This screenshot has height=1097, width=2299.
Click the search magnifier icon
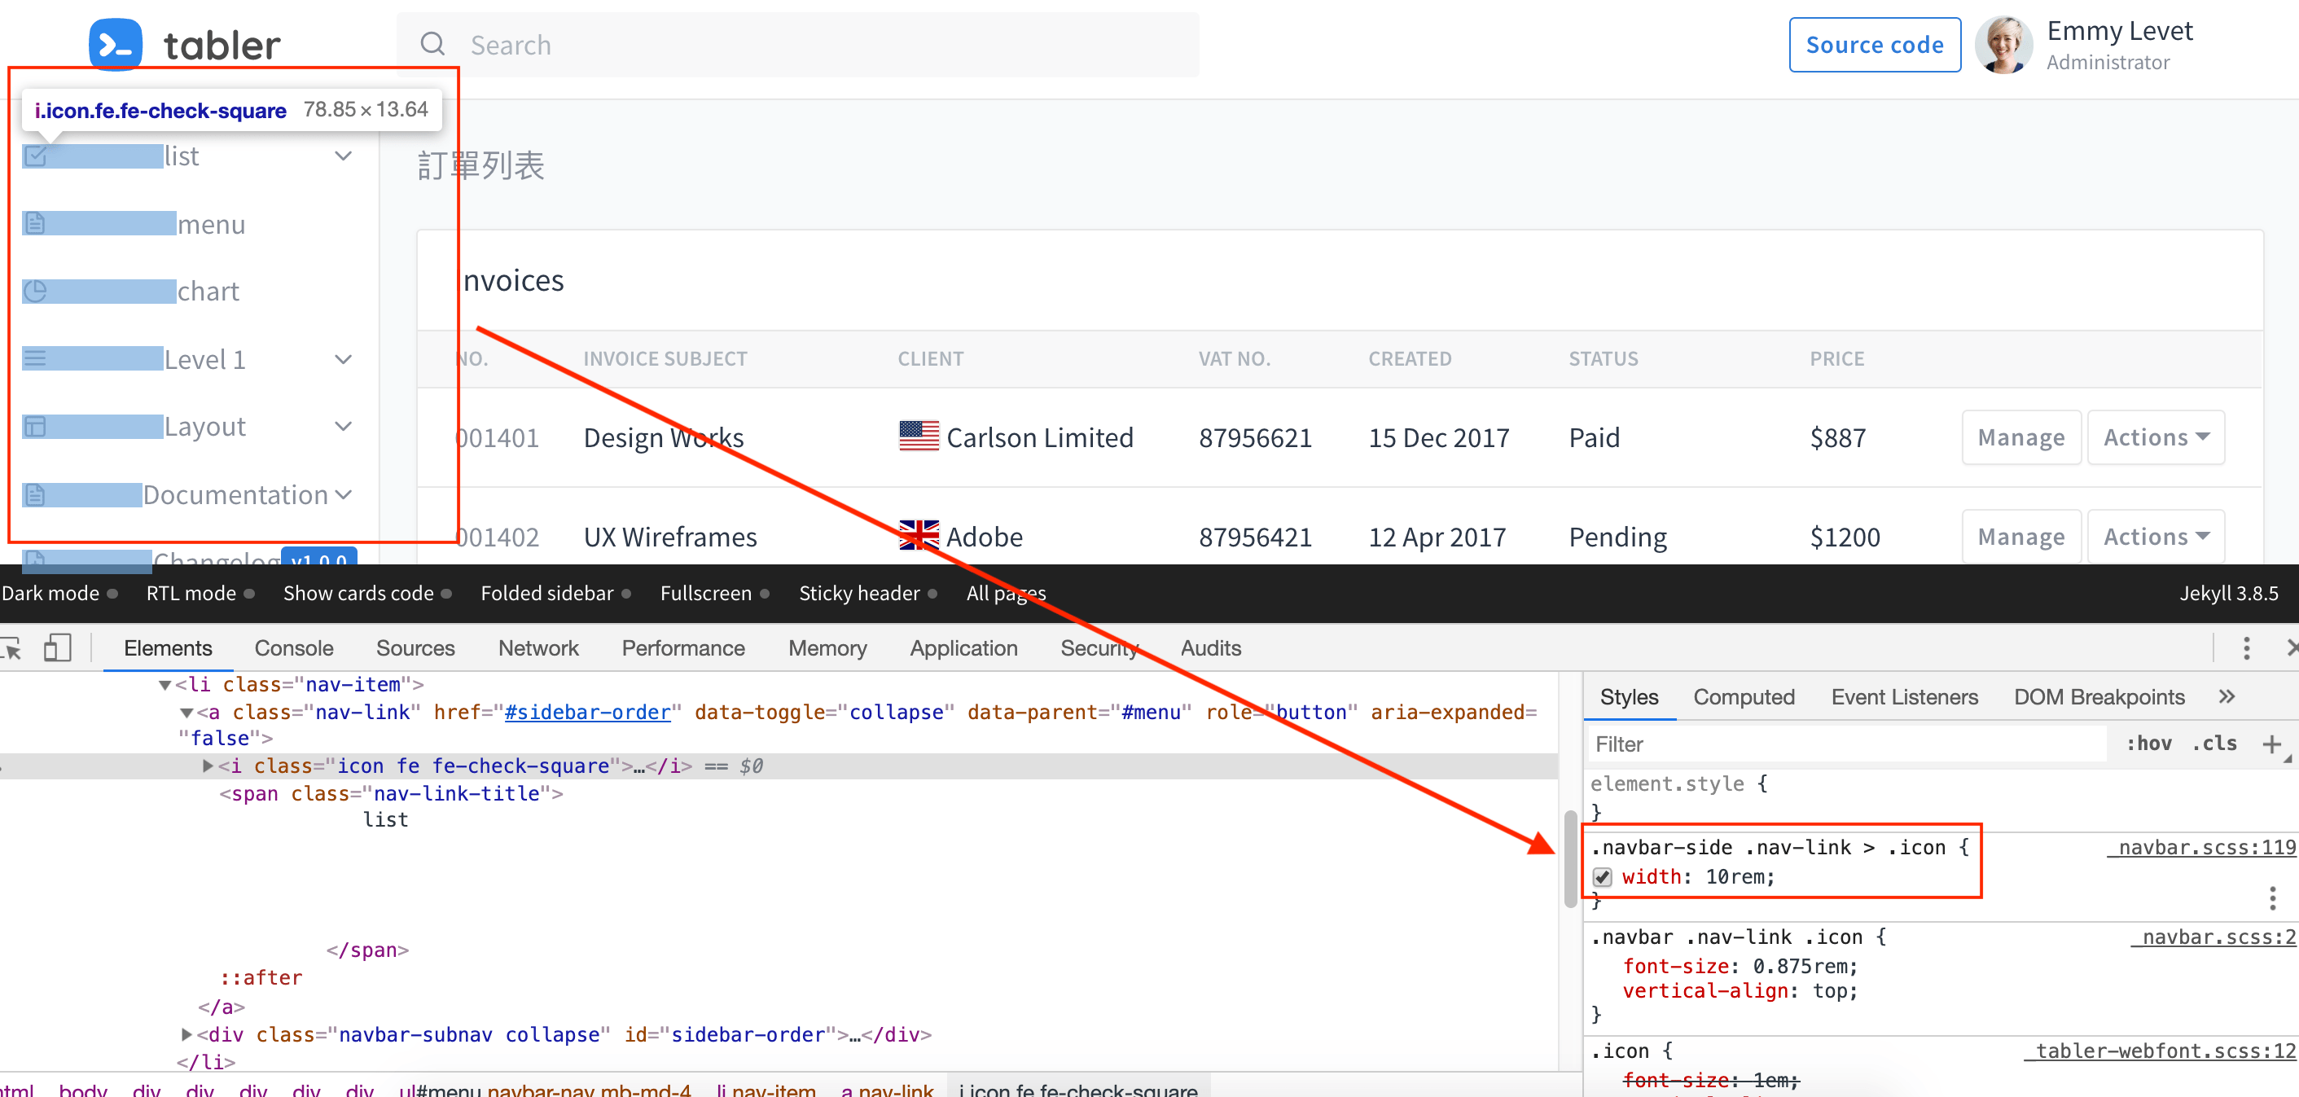pyautogui.click(x=433, y=45)
